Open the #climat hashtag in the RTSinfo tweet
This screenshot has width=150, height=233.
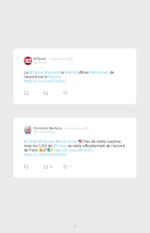point(55,77)
